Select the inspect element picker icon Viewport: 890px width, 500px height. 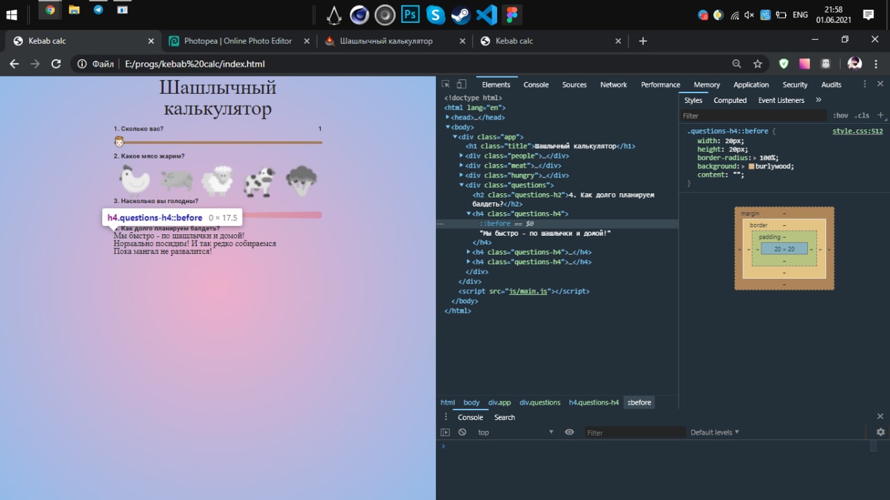pyautogui.click(x=446, y=84)
